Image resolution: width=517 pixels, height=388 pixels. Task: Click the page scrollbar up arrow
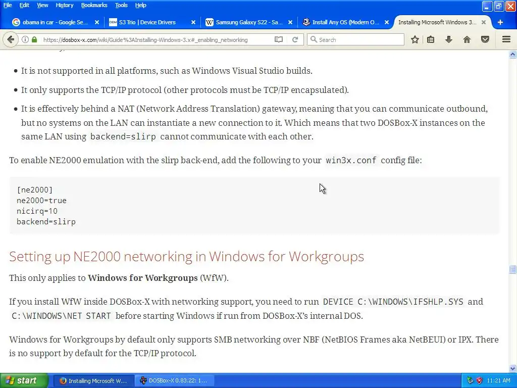512,55
